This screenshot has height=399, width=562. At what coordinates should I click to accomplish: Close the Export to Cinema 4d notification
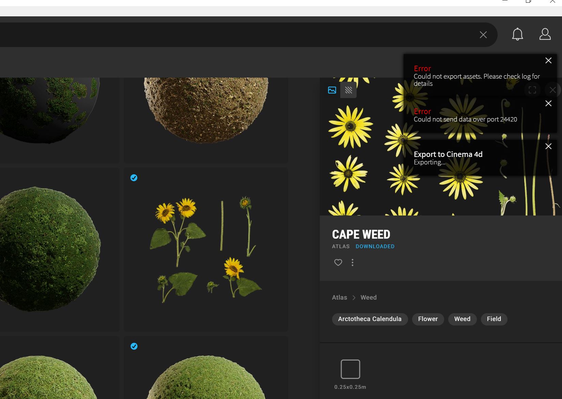548,146
